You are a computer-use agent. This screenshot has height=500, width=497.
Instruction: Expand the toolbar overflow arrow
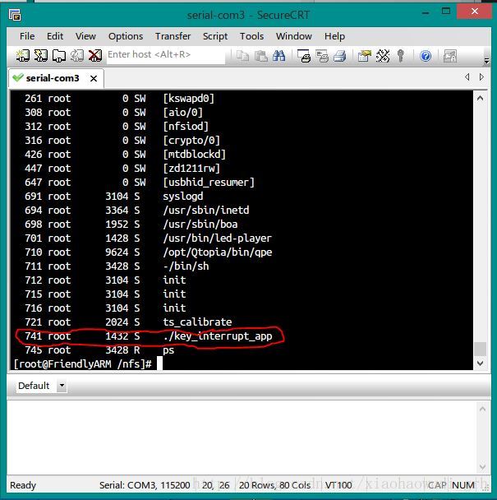click(486, 60)
